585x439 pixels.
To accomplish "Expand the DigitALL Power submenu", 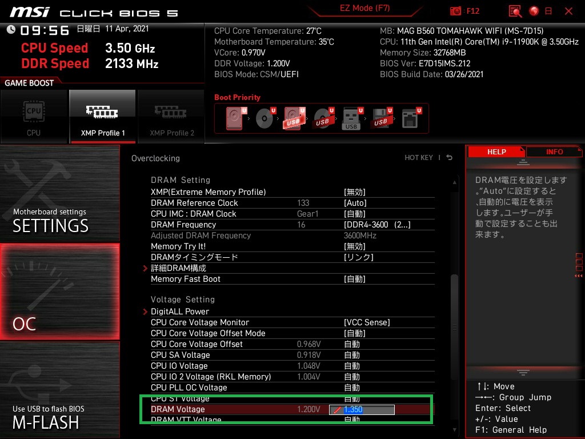I will tap(180, 312).
